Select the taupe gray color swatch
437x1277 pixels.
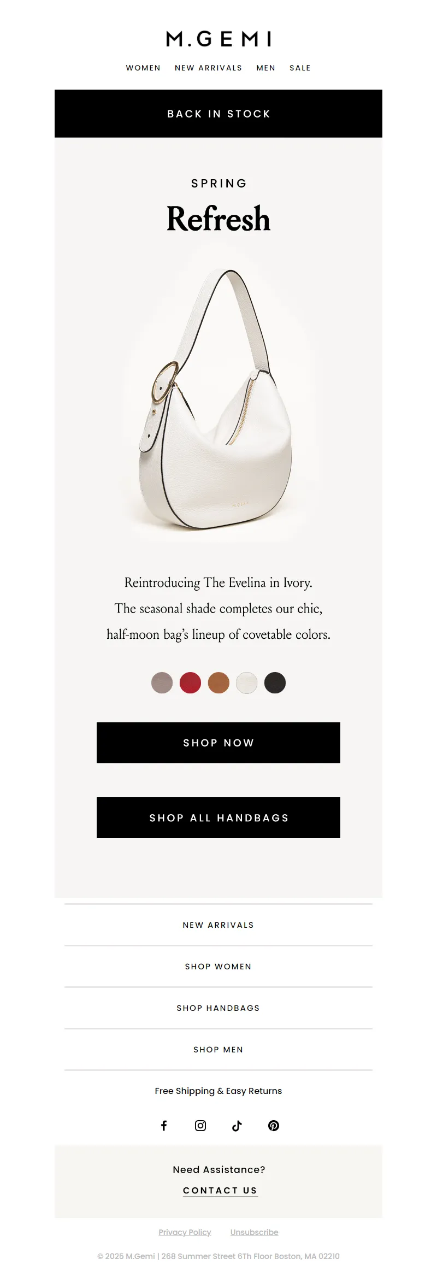tap(162, 682)
